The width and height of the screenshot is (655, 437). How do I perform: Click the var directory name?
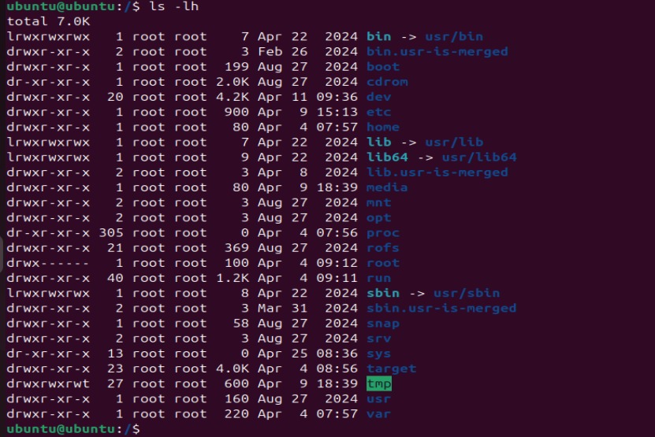coord(379,413)
